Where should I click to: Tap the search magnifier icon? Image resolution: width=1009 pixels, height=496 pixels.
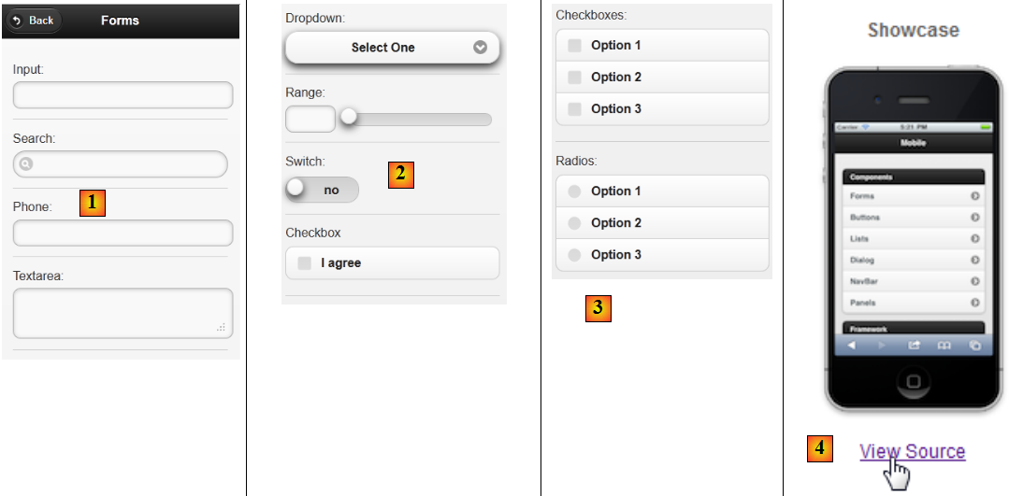26,164
